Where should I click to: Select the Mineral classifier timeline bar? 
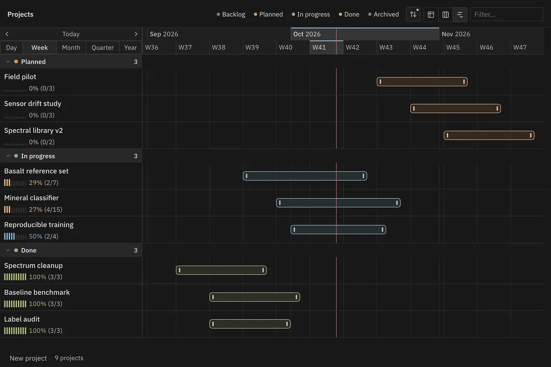pos(338,203)
